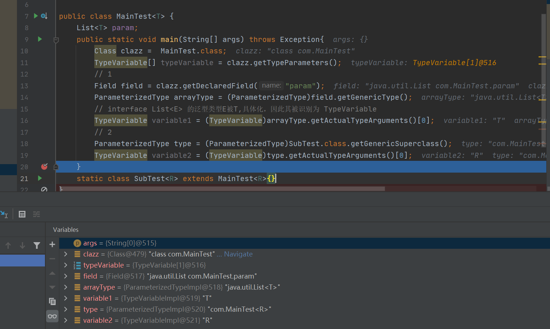Click the duplicate watch copy icon
550x329 pixels.
(52, 301)
